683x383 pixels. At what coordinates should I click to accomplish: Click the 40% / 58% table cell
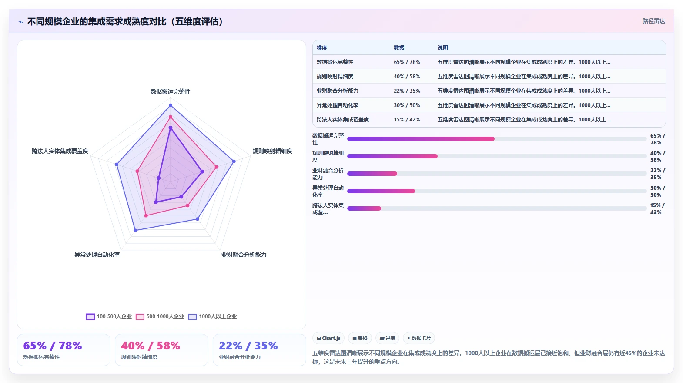click(407, 77)
